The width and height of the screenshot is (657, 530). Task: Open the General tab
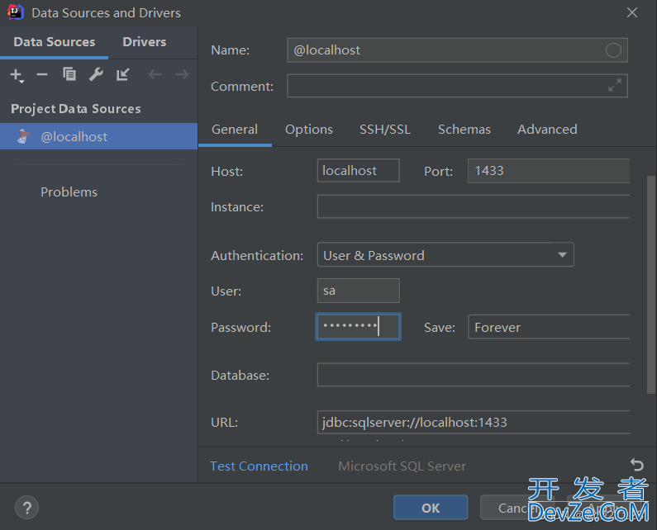[x=235, y=130]
